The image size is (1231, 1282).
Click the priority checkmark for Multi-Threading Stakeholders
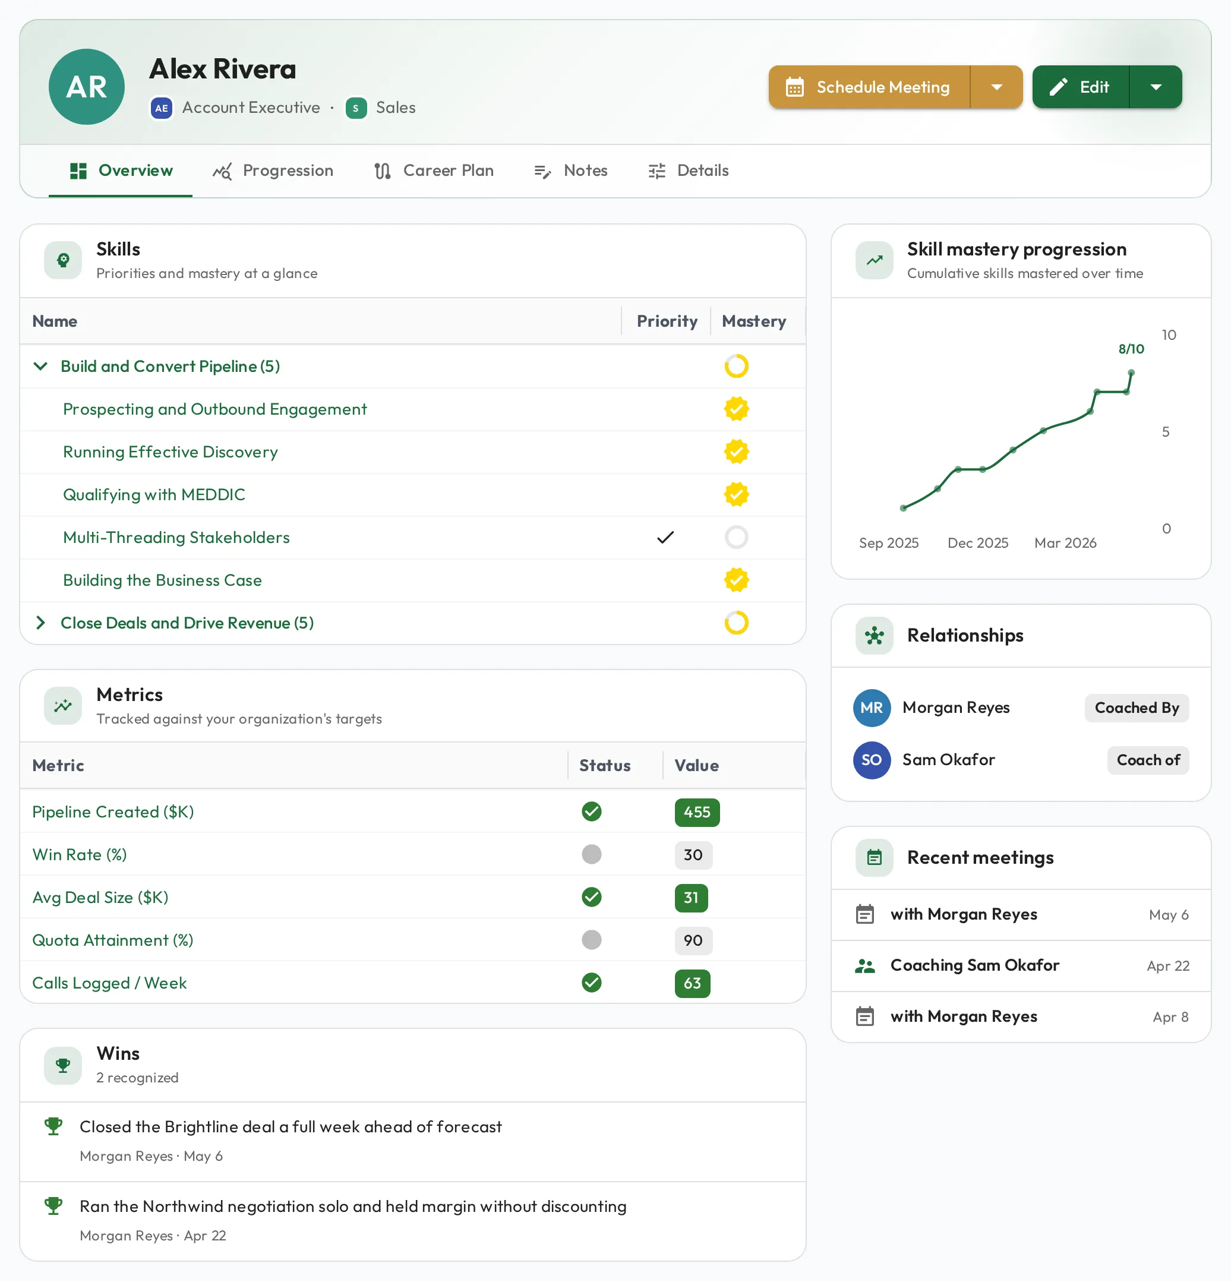pyautogui.click(x=665, y=538)
